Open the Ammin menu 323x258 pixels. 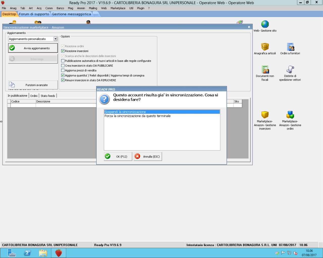click(81, 8)
